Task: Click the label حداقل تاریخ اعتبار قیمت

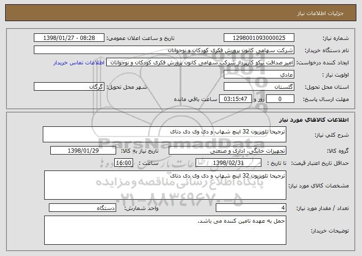Action: point(320,163)
